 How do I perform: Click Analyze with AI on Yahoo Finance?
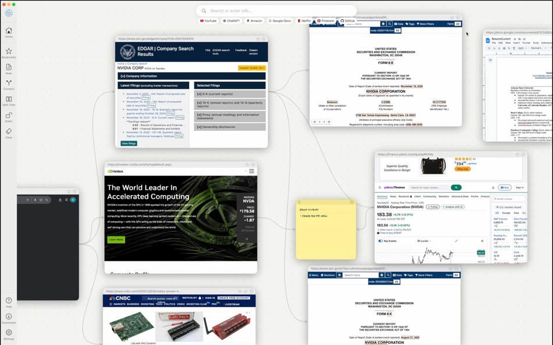tap(453, 207)
